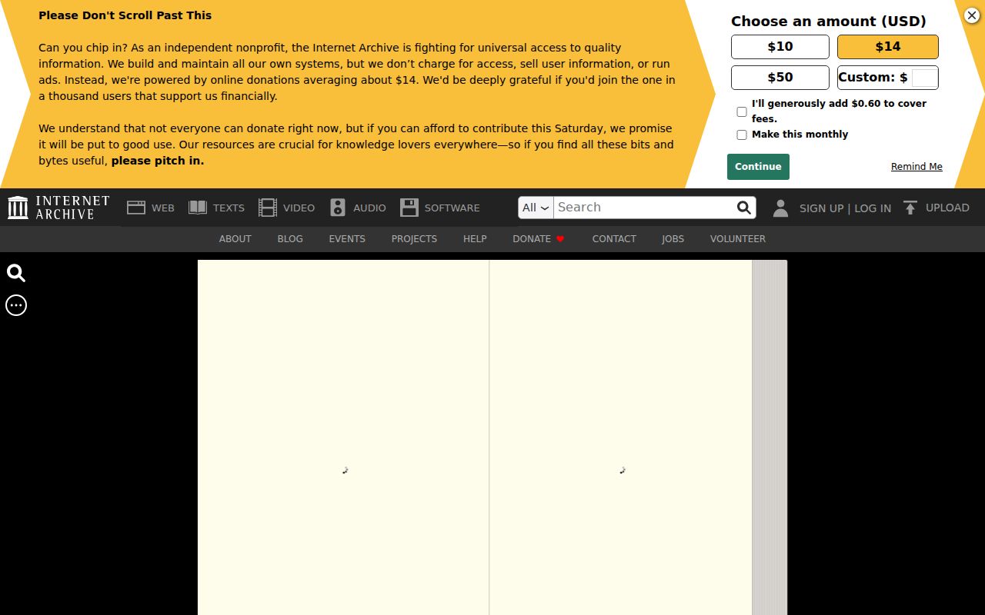Open the Internet Archive home logo
This screenshot has width=985, height=615.
[58, 208]
